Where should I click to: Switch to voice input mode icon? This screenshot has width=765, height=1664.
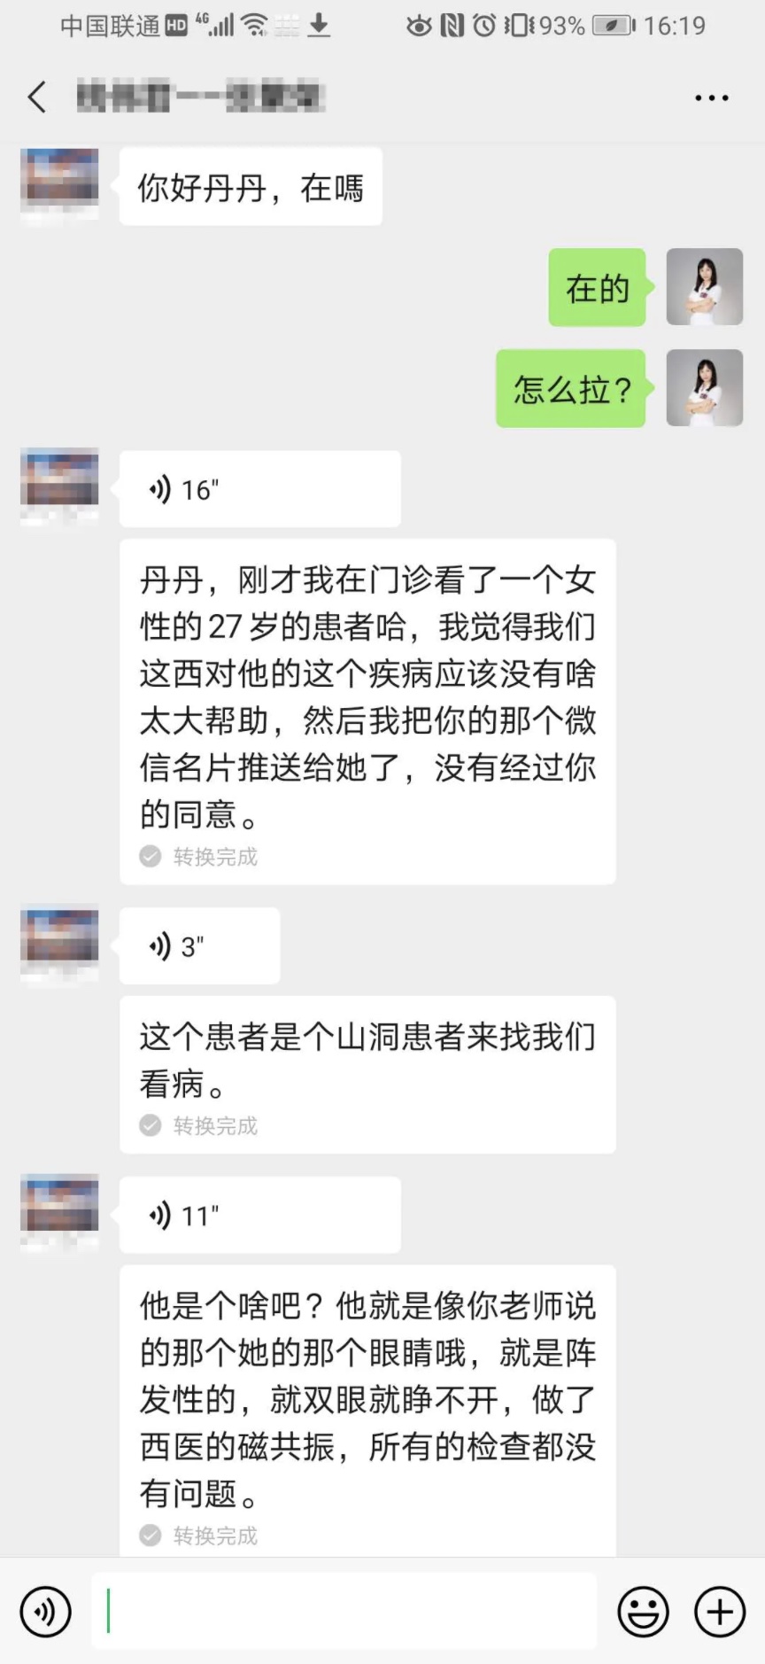(x=45, y=1611)
